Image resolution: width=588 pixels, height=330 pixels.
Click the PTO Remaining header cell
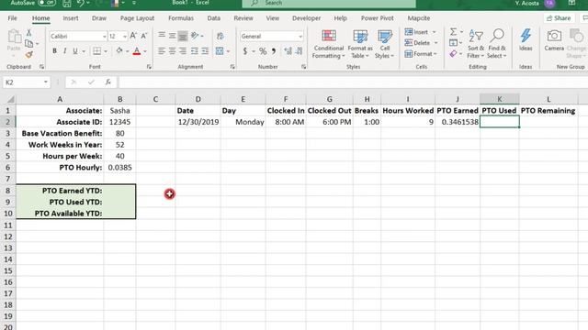[x=548, y=110]
